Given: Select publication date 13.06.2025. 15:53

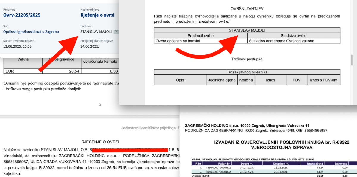Looking at the screenshot, I should coord(17,46).
